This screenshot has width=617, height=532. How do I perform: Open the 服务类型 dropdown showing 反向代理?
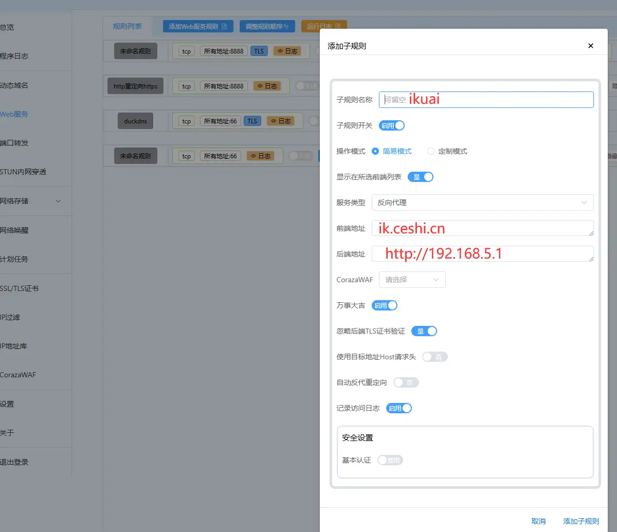482,203
